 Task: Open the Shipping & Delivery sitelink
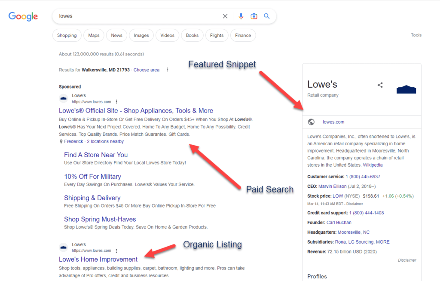pos(92,198)
